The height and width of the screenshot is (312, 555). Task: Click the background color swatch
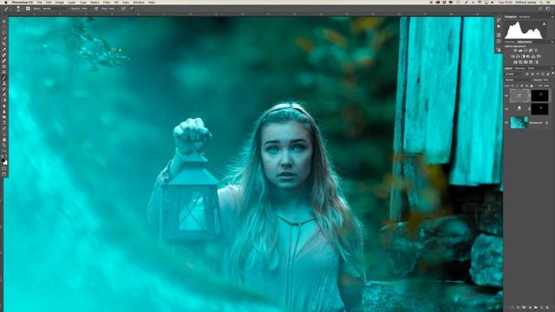[x=5, y=163]
